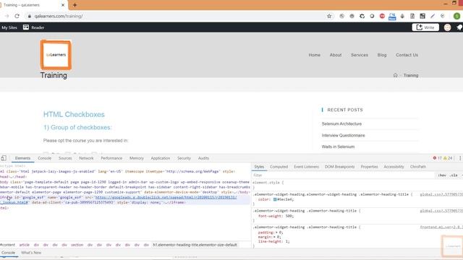Viewport: 463px width, 260px height.
Task: Open the About navigation link
Action: tap(336, 55)
